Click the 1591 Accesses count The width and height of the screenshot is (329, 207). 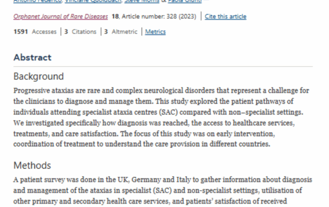point(35,32)
